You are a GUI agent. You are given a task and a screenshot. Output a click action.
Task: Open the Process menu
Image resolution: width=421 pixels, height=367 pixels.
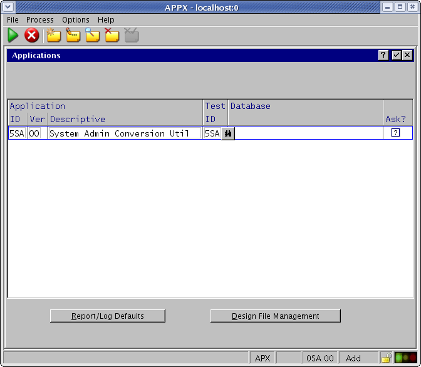coord(40,20)
